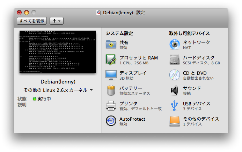Viewport: 242px width, 152px height.
Task: Click the document icon in window title
Action: point(98,13)
